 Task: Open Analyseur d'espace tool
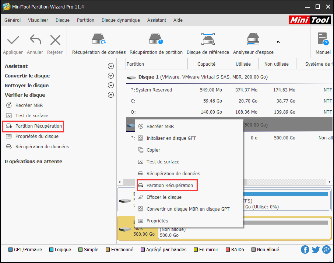253,44
